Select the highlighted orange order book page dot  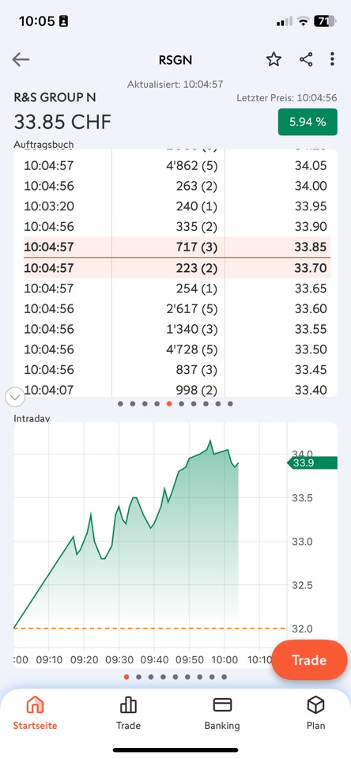[x=169, y=404]
